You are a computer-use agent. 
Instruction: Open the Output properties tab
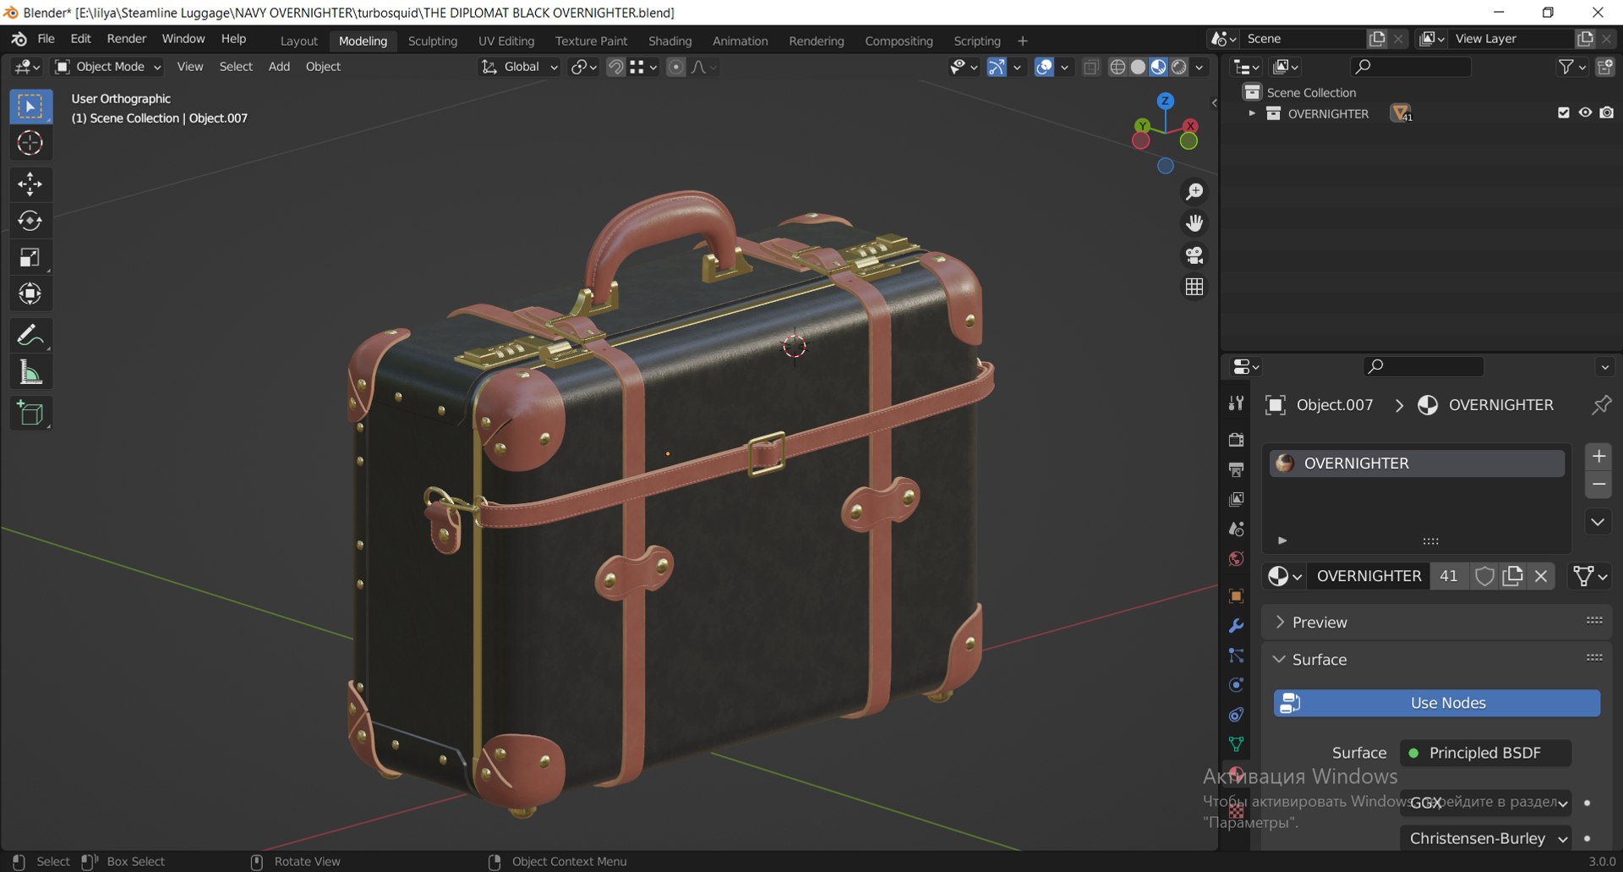coord(1236,469)
